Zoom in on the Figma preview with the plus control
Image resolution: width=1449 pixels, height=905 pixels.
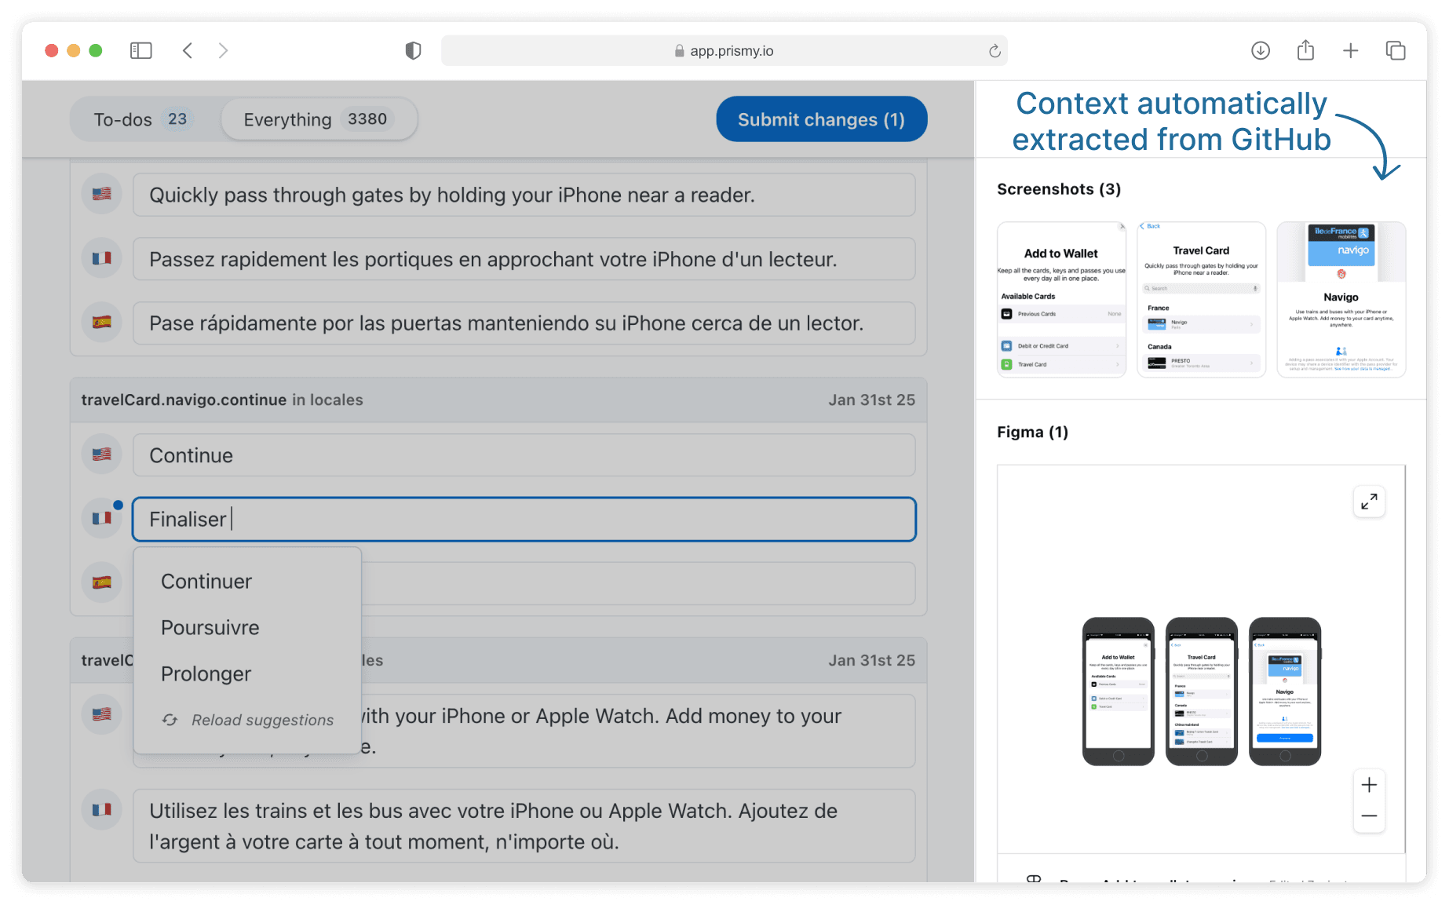click(x=1369, y=784)
